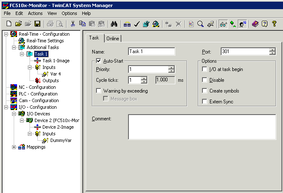Enable Create symbols checkbox
The width and height of the screenshot is (283, 193).
point(204,90)
